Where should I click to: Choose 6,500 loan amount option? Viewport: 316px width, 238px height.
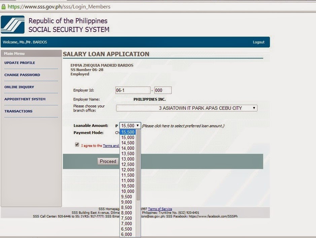(128, 229)
